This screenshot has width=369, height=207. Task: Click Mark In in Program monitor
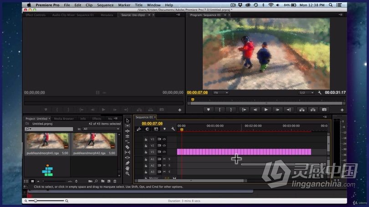point(220,110)
